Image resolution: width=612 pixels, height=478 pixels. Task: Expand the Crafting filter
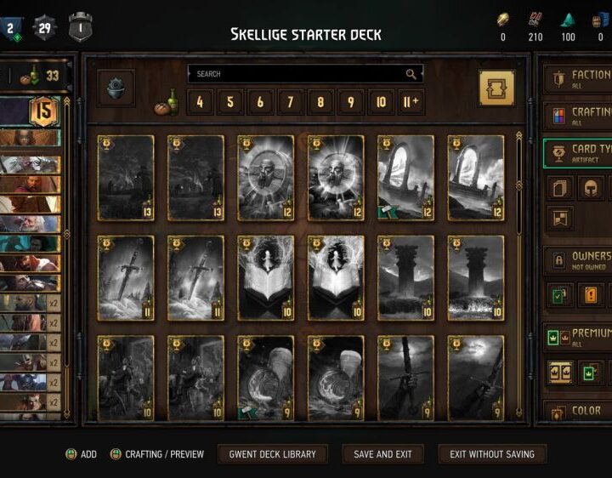coord(578,117)
